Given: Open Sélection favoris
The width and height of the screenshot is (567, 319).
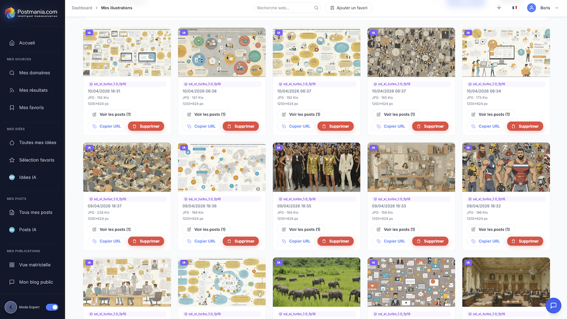Looking at the screenshot, I should pyautogui.click(x=32, y=160).
